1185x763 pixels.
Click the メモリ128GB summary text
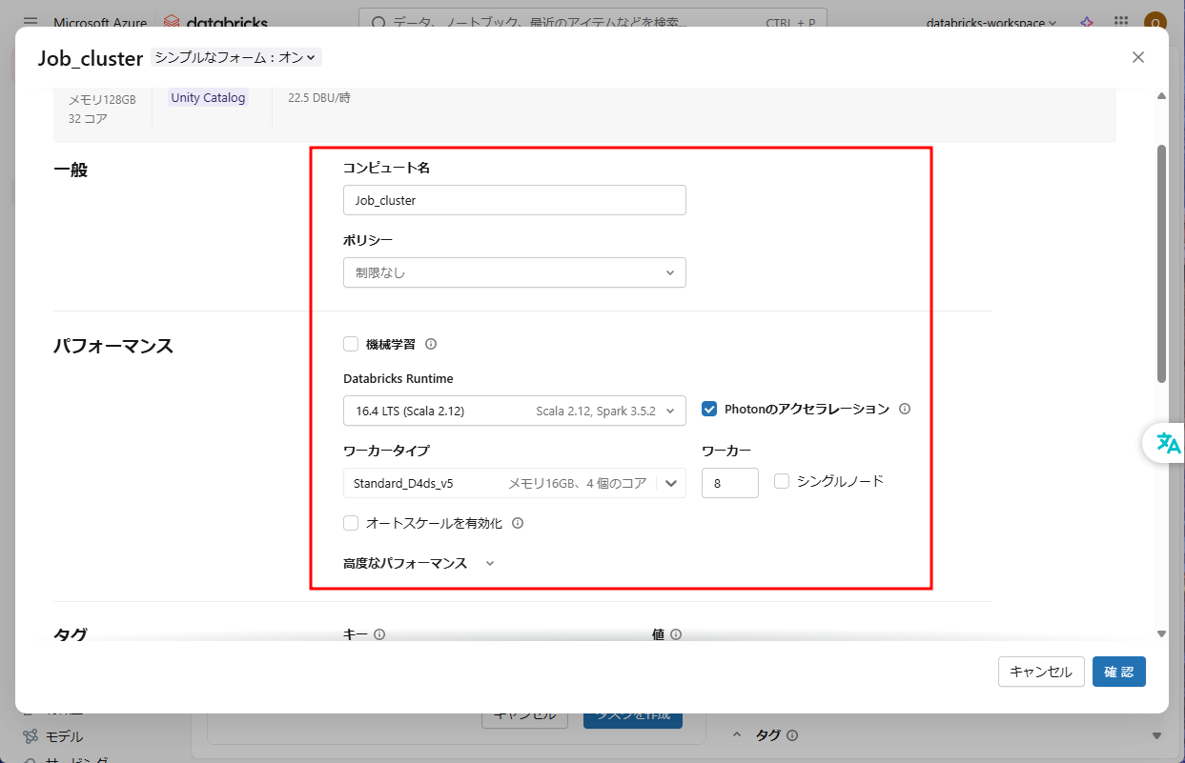tap(102, 99)
